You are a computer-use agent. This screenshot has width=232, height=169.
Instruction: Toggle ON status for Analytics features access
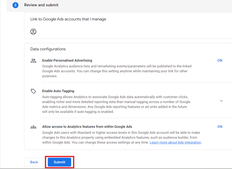(220, 127)
